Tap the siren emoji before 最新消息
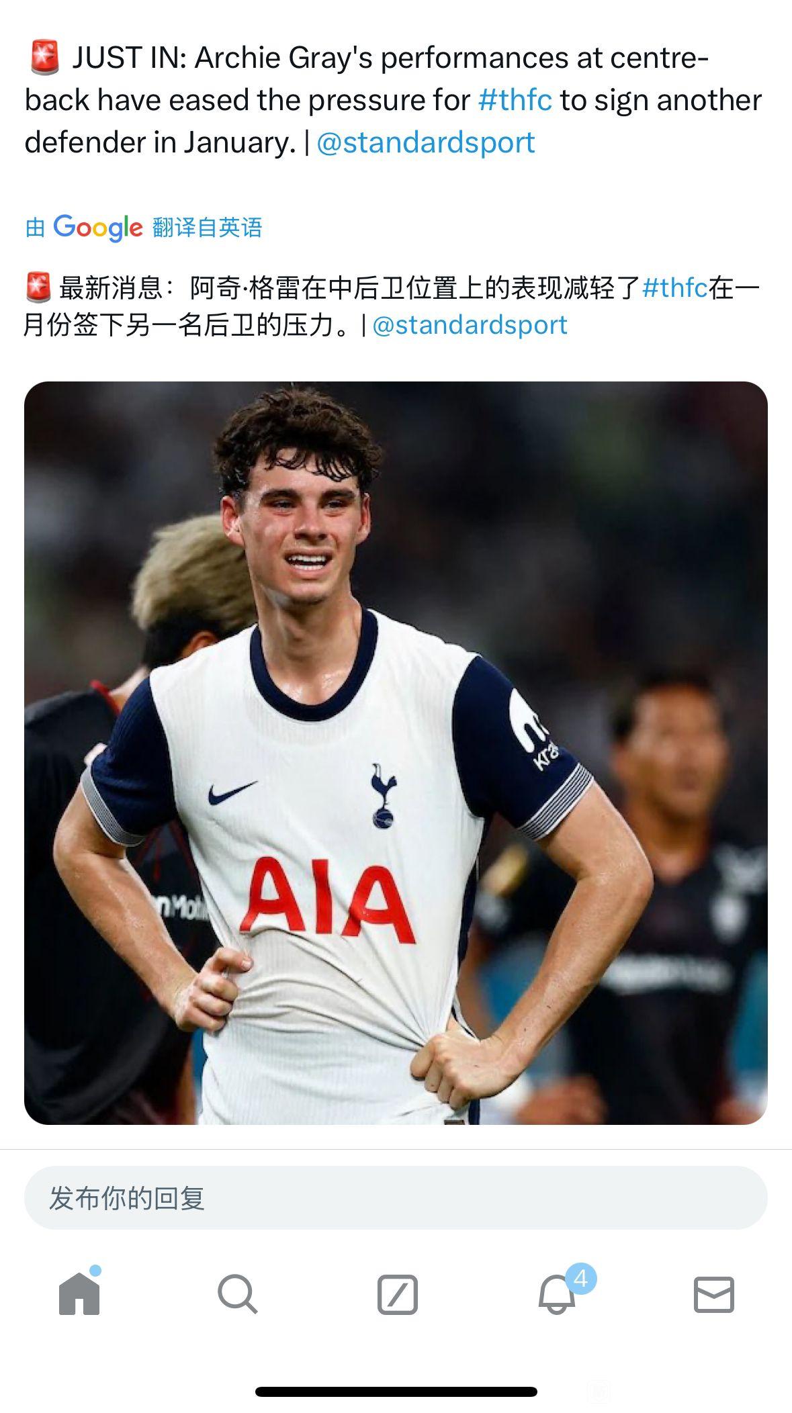The image size is (792, 1413). [x=38, y=287]
